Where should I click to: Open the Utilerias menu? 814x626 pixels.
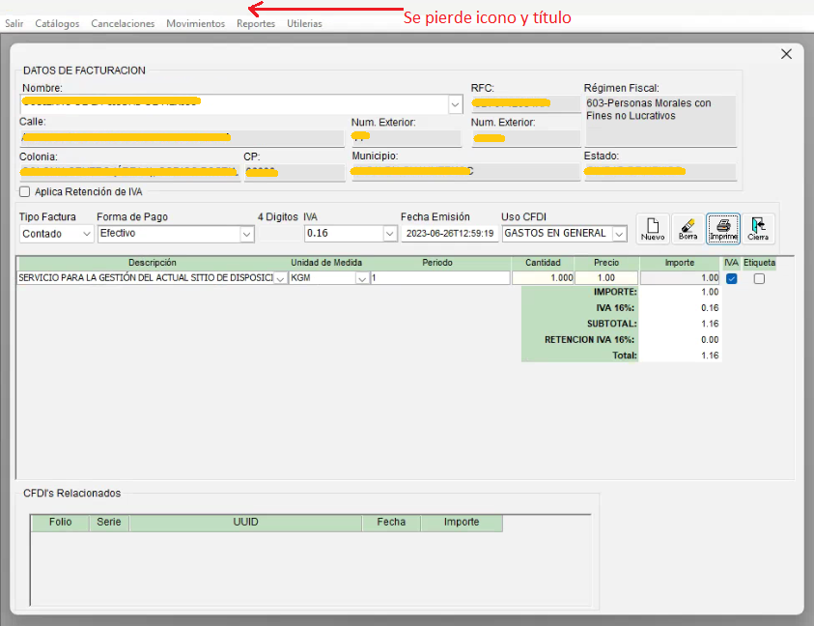point(304,23)
